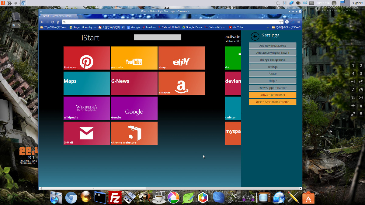Viewport: 365px width, 205px height.
Task: Click show support banner button
Action: coord(273,88)
